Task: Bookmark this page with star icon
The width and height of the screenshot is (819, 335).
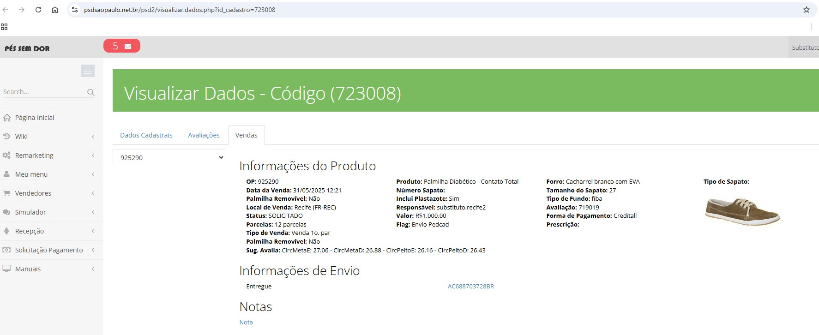Action: point(807,10)
